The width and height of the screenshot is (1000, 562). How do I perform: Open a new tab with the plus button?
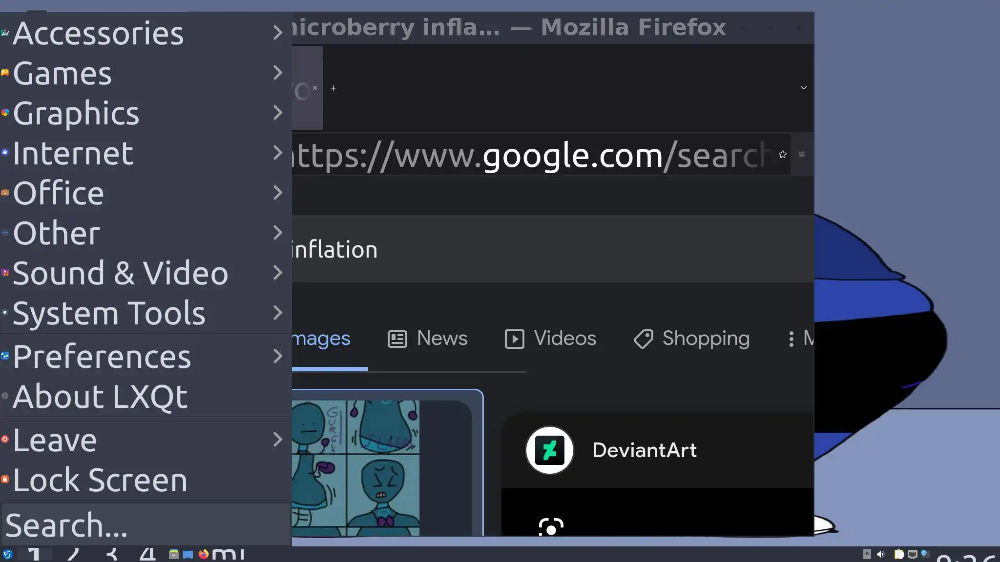click(x=333, y=88)
